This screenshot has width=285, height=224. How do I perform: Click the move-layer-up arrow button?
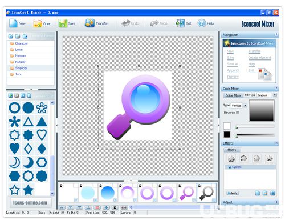(62, 207)
